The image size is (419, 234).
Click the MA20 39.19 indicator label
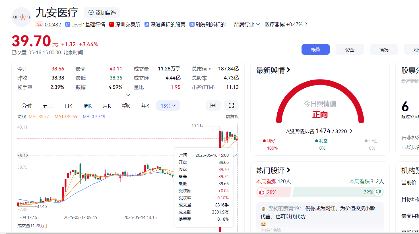coord(94,117)
